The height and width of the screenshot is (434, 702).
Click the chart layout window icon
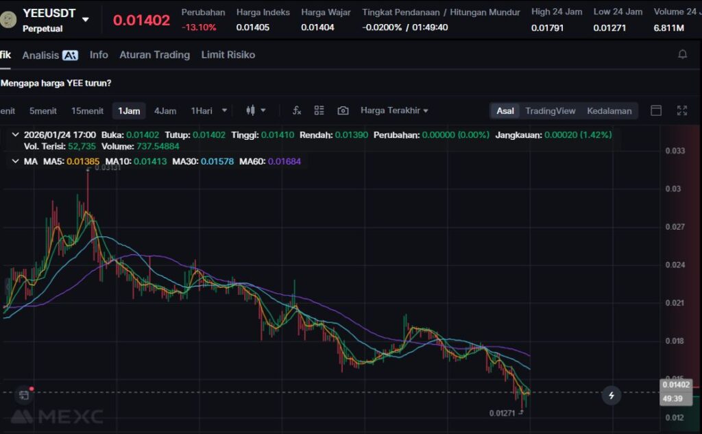656,110
